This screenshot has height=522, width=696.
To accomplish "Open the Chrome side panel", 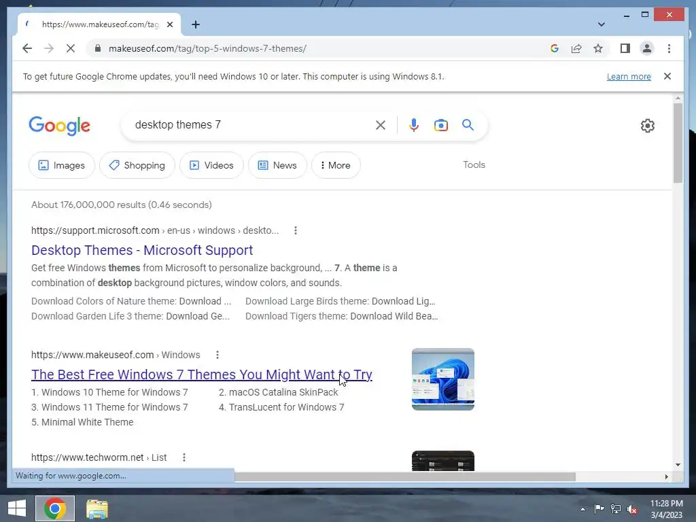I will coord(625,48).
